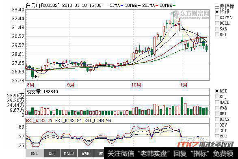
Task: Enable the EXPMA indicator checkbox
Action: click(x=217, y=17)
